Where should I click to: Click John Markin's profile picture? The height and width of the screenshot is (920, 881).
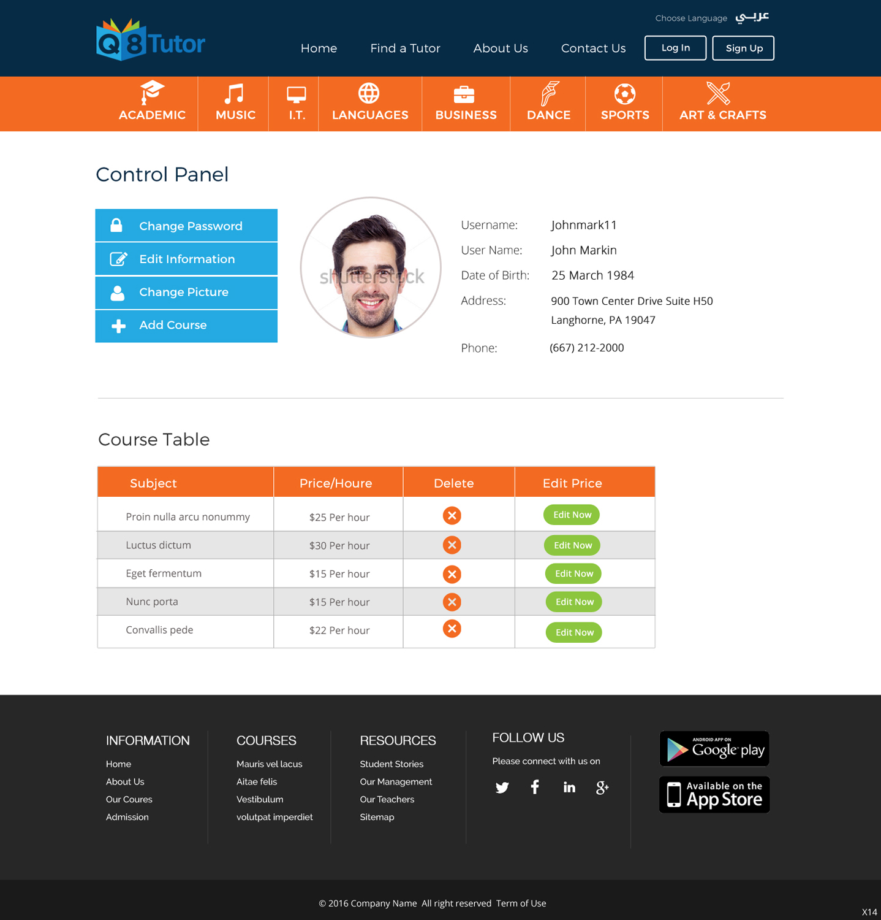(x=369, y=267)
